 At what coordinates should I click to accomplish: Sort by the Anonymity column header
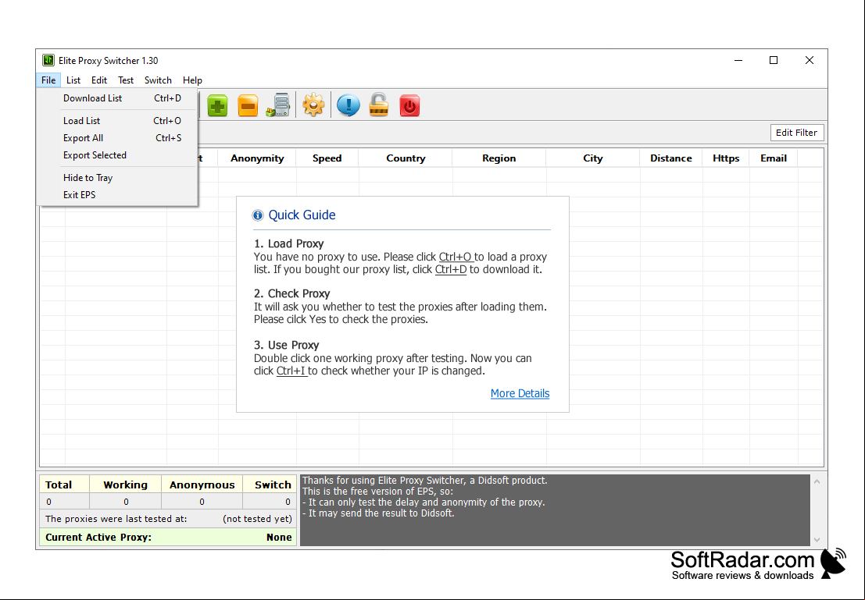pyautogui.click(x=257, y=158)
